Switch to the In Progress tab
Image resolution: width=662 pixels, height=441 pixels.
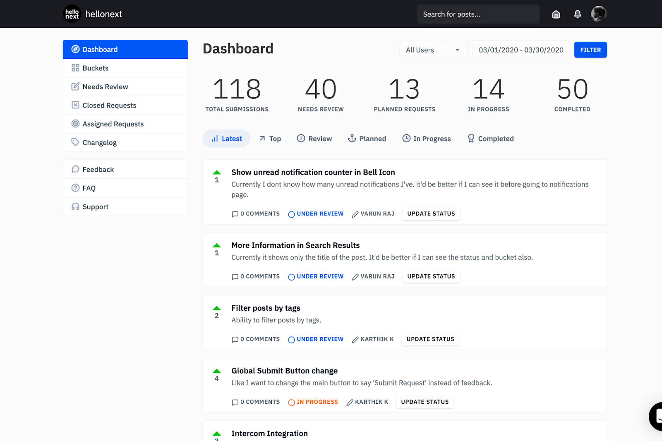427,139
